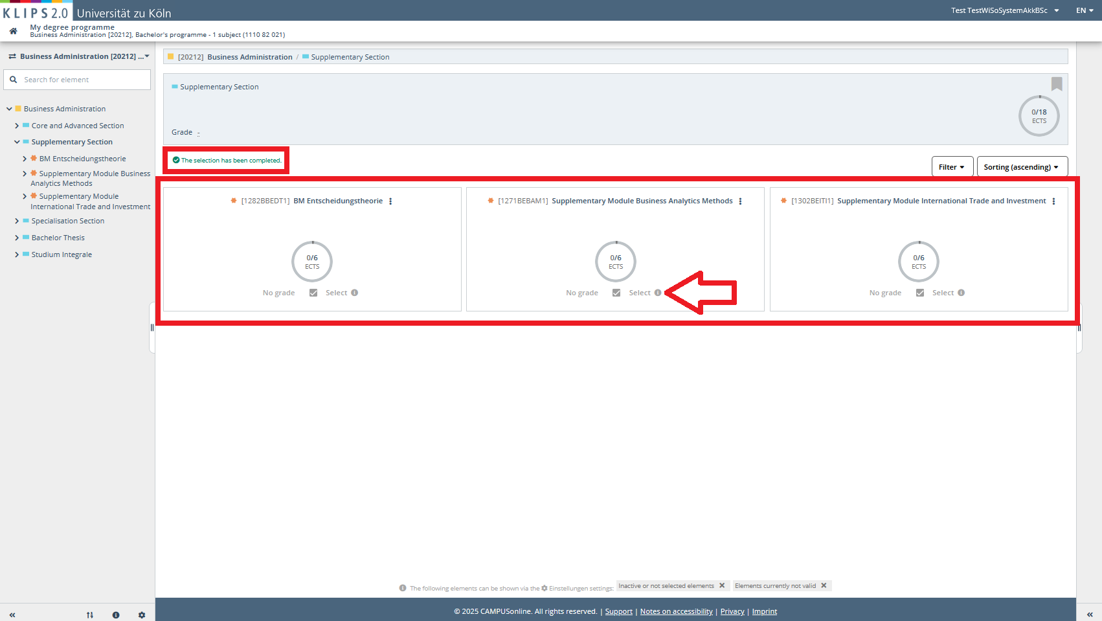
Task: Click the footer information icon
Action: [403, 588]
